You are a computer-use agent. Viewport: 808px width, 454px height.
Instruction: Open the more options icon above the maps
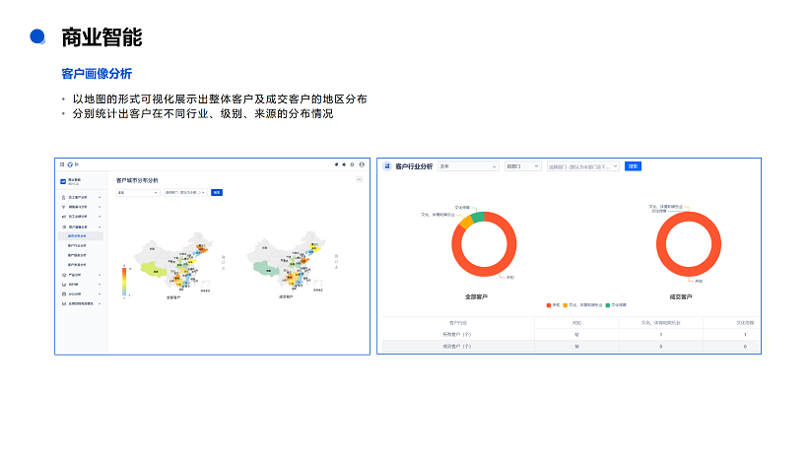pos(359,179)
